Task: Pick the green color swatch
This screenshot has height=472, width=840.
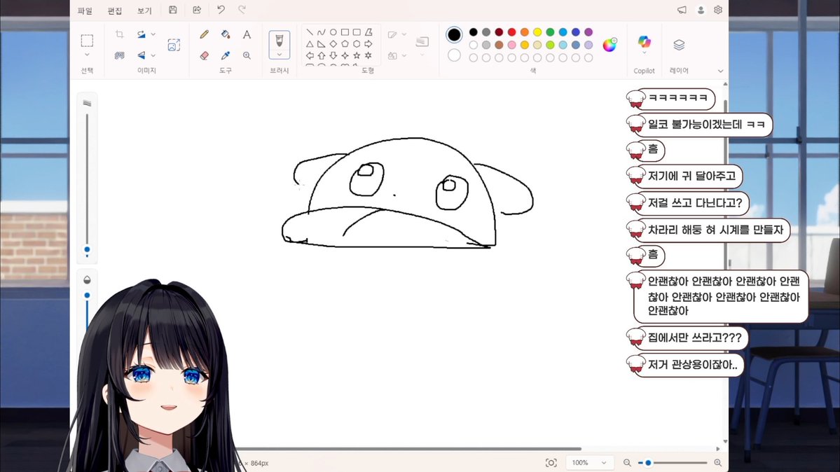Action: pyautogui.click(x=550, y=32)
